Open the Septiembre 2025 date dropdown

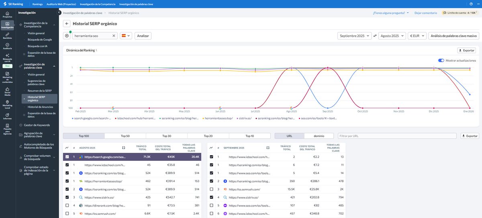coord(354,36)
